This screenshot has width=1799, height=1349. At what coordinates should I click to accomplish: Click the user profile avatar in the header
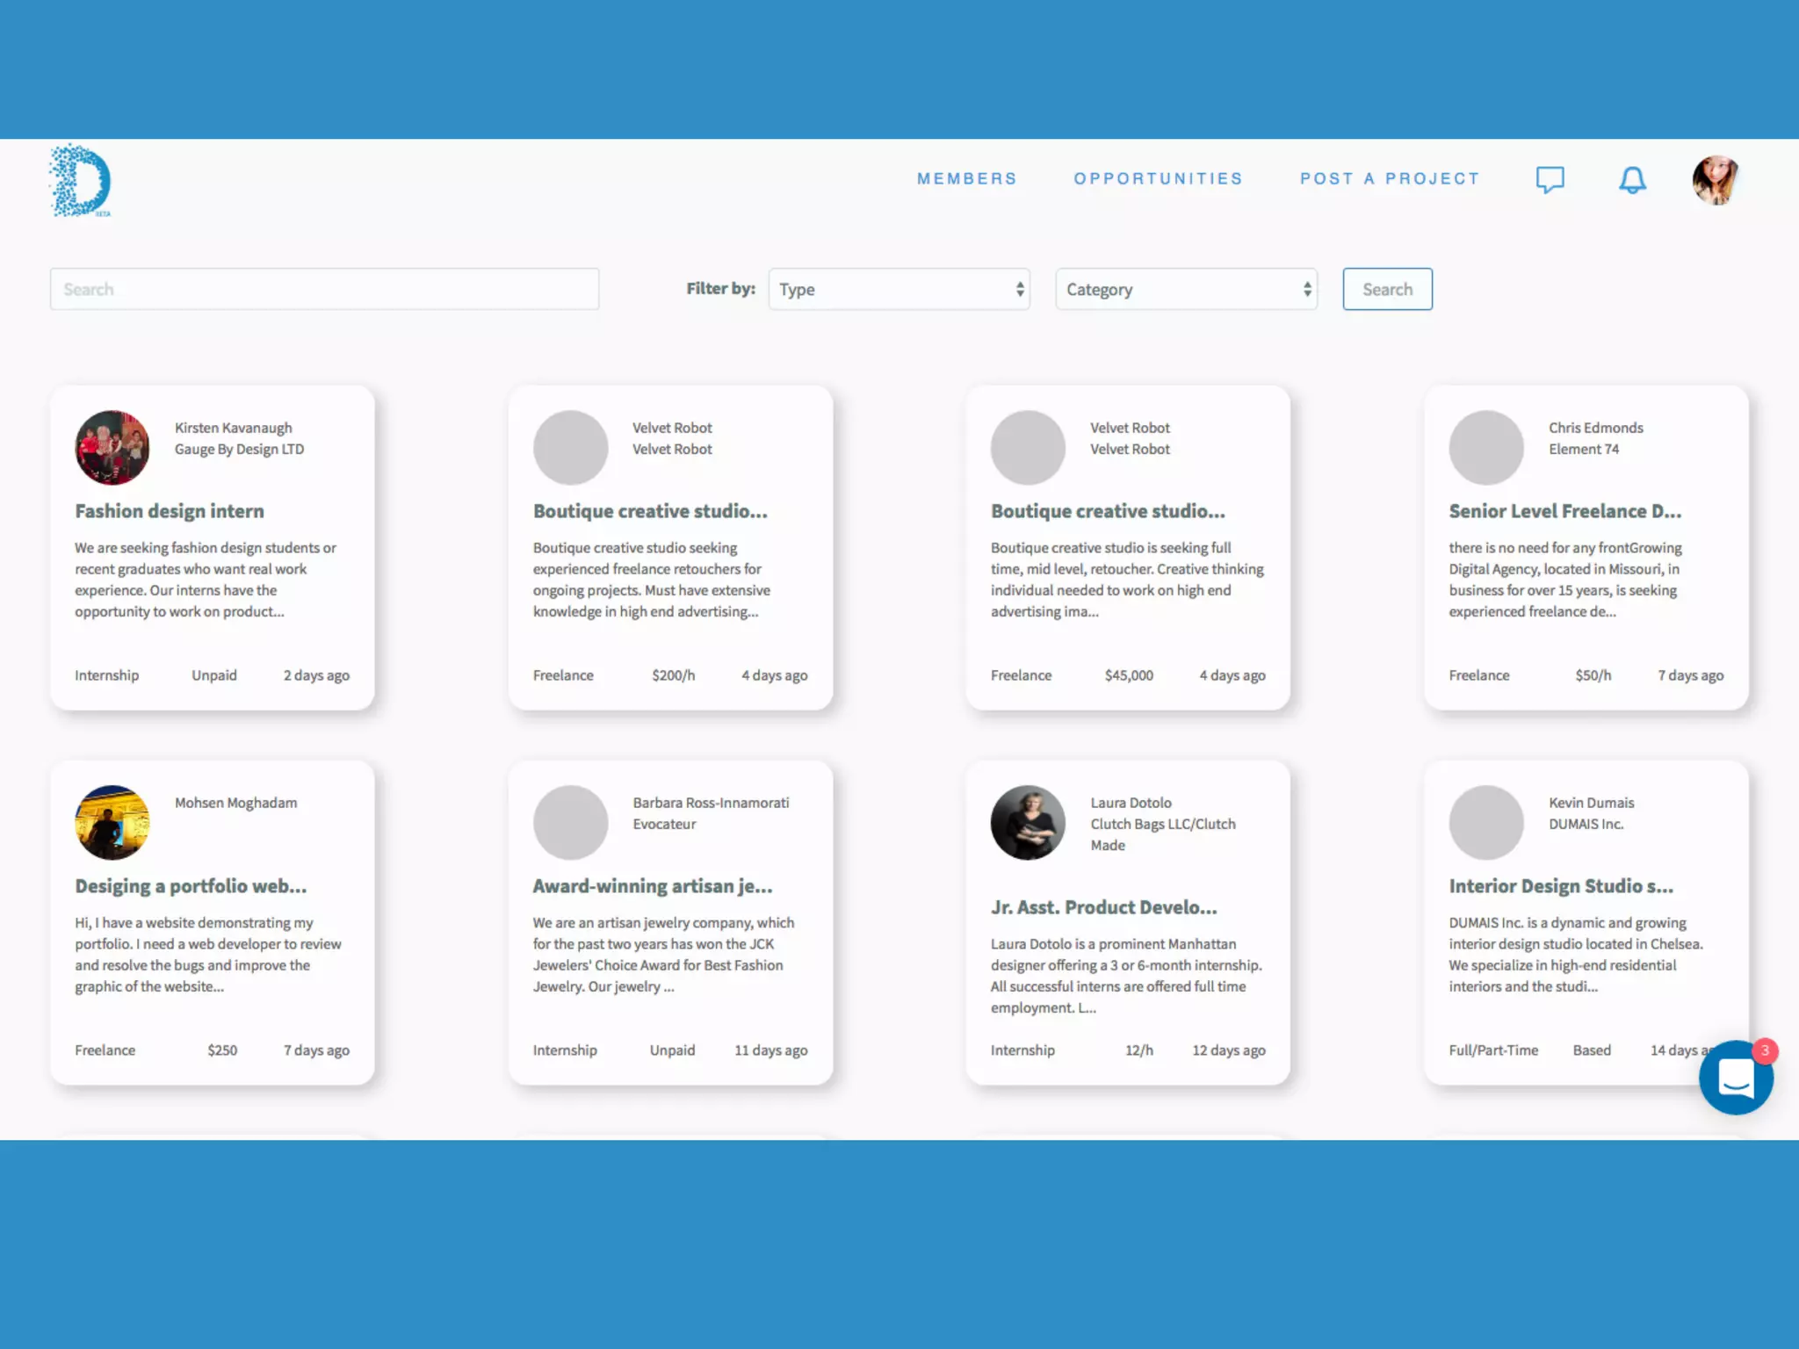(1715, 180)
